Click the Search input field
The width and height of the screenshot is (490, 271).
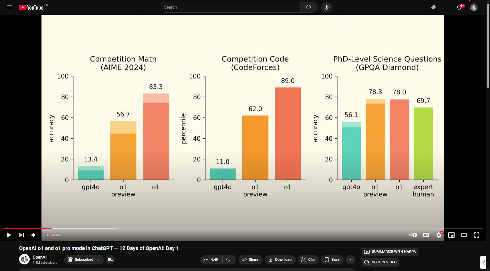[x=230, y=7]
